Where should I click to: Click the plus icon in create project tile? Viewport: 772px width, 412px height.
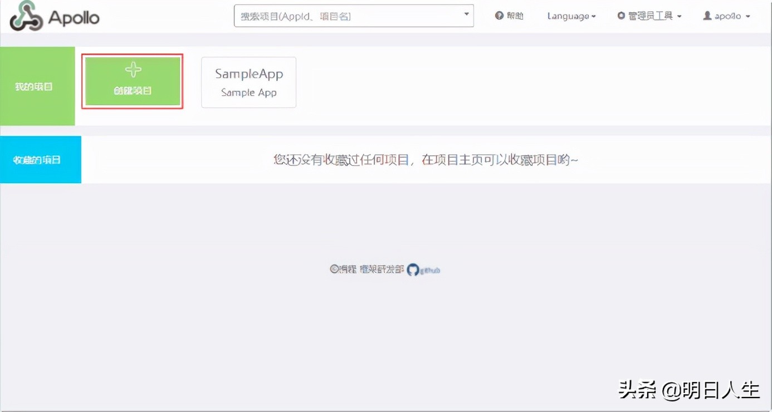133,70
